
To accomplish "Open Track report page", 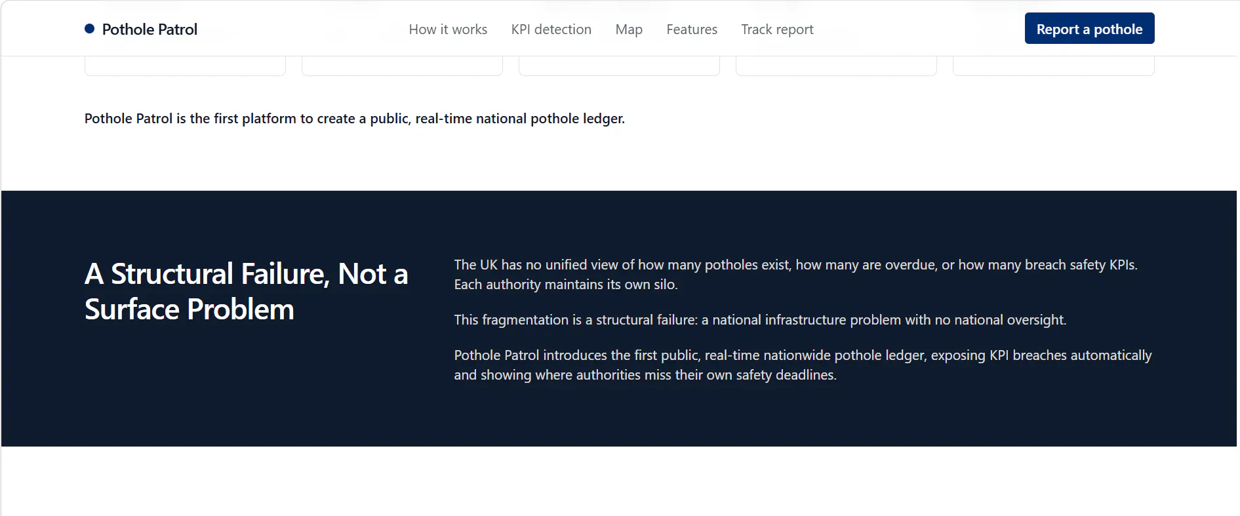I will point(777,30).
